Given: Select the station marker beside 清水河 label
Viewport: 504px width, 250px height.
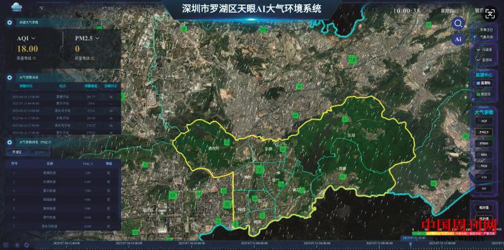Looking at the screenshot, I should 227,142.
